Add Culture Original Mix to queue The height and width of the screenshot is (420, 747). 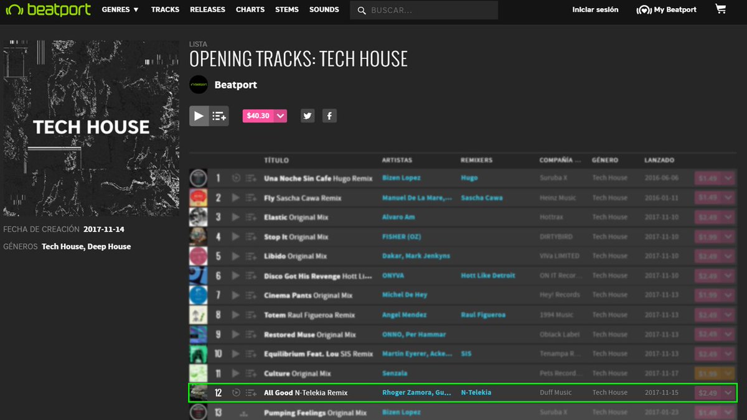pyautogui.click(x=251, y=373)
